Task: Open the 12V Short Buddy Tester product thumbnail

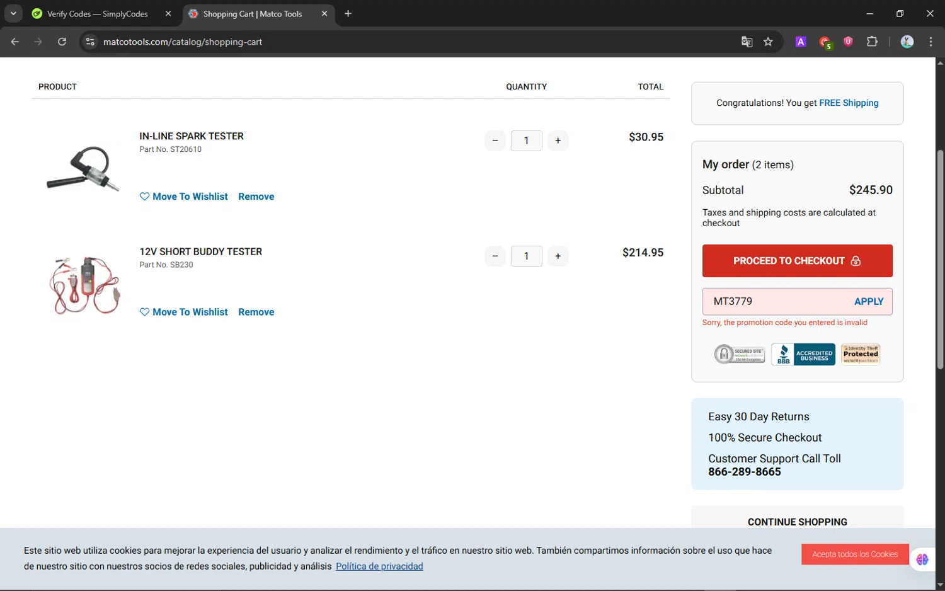Action: 84,285
